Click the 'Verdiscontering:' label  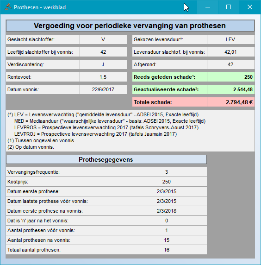click(x=43, y=64)
